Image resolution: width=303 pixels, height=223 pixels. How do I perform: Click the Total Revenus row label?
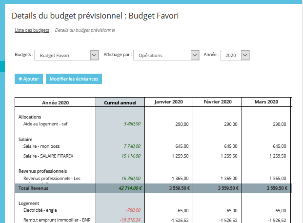[x=33, y=188]
